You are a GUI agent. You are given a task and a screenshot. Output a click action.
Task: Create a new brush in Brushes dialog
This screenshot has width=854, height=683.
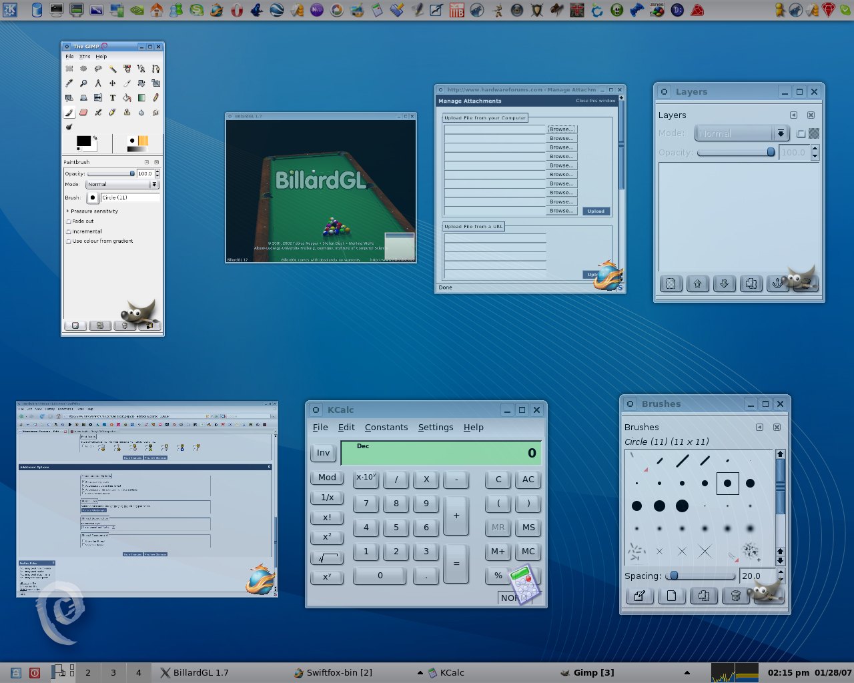point(671,596)
